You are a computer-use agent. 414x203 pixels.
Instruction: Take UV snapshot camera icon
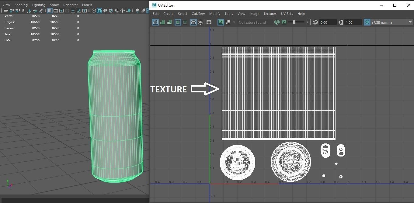click(209, 22)
